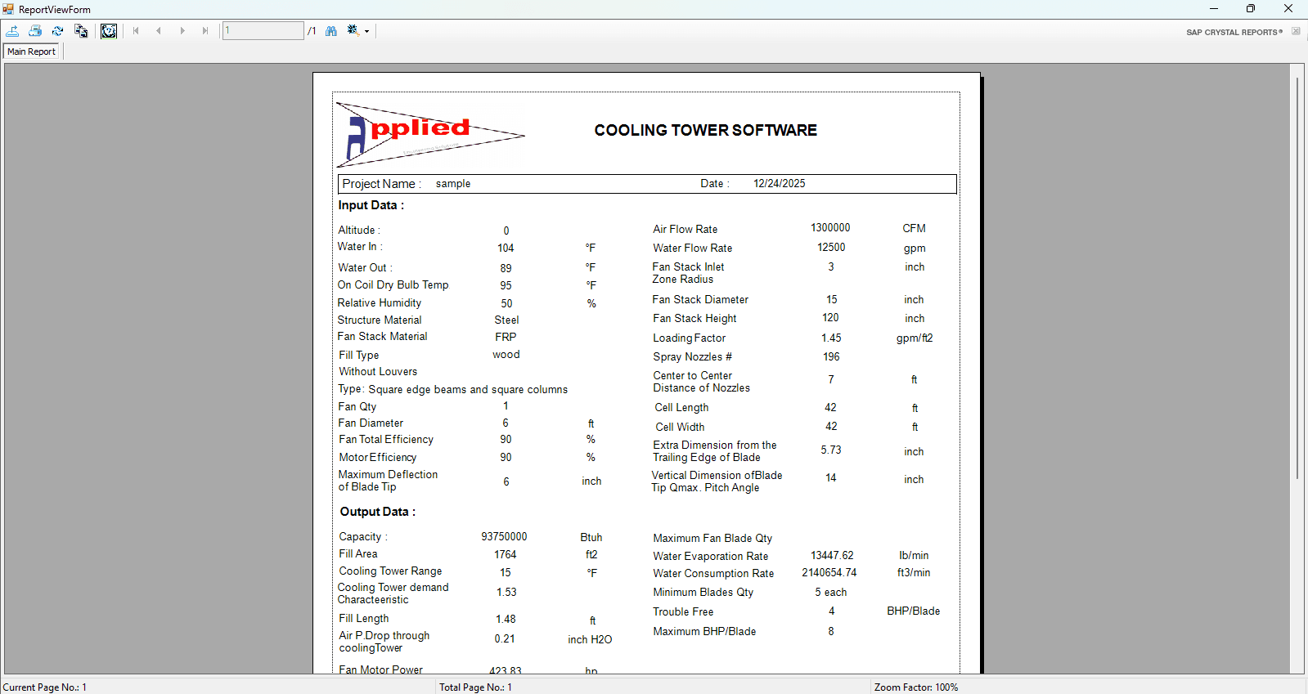Image resolution: width=1308 pixels, height=694 pixels.
Task: Click the 'Zoom Factor: 100%' status text
Action: tap(916, 687)
